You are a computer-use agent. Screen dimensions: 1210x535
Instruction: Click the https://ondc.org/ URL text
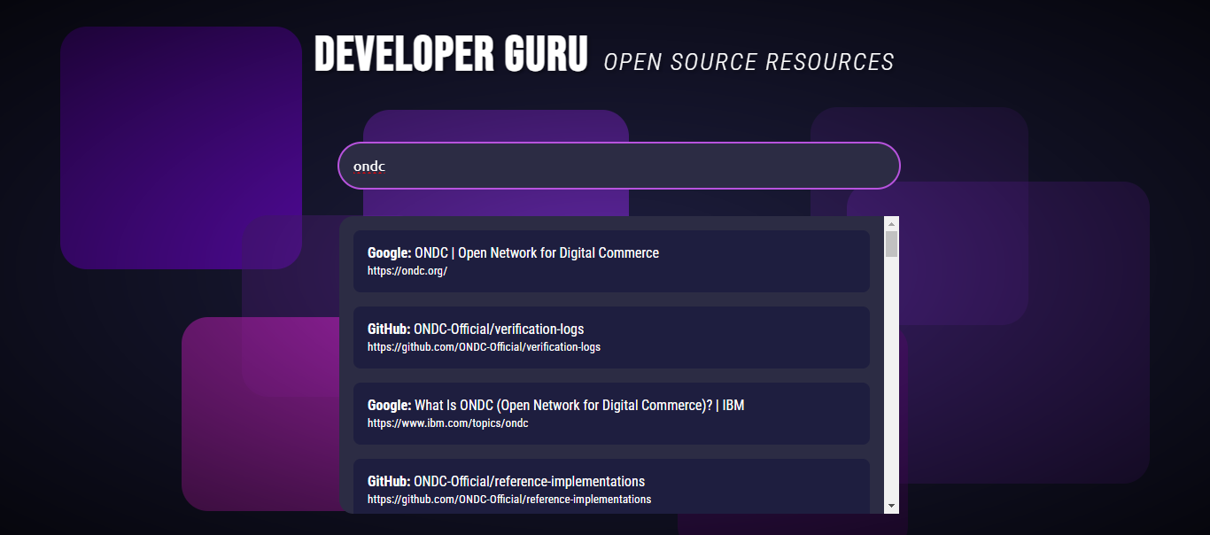(x=407, y=271)
